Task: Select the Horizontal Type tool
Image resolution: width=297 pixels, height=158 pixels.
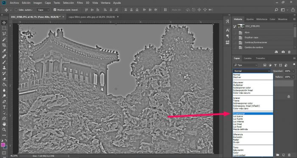Action: (x=4, y=107)
